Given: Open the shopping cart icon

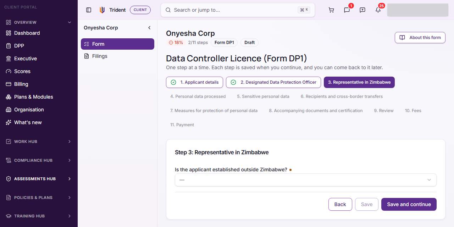Looking at the screenshot, I should click(331, 10).
